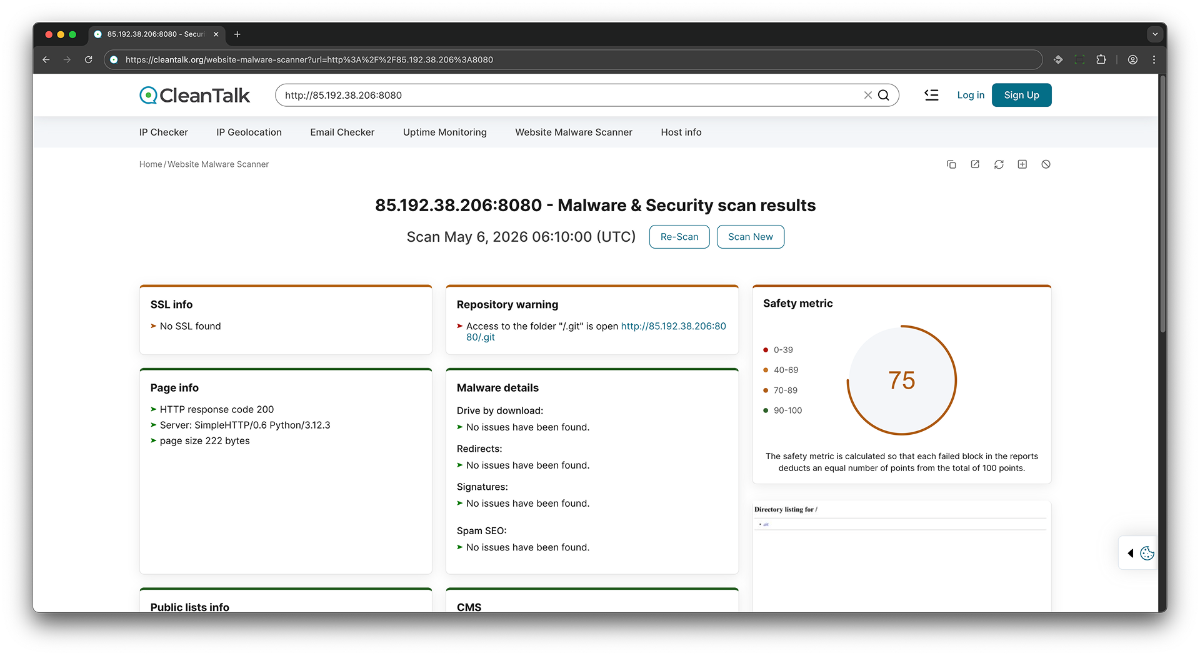Open the cookie settings icon
1200x656 pixels.
coord(1147,553)
